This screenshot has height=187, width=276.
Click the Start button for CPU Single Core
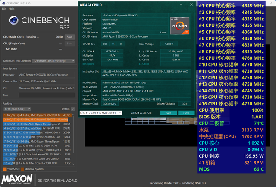coord(70,44)
